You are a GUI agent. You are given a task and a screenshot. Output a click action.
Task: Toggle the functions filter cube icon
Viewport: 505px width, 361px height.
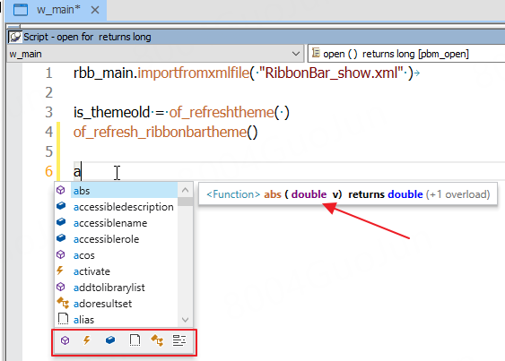(65, 340)
